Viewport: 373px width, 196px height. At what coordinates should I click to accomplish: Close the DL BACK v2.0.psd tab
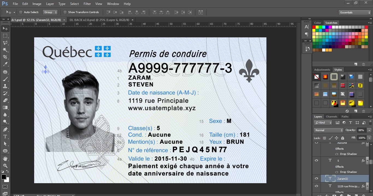(133, 20)
